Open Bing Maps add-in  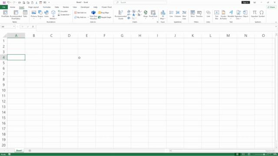pyautogui.click(x=104, y=13)
